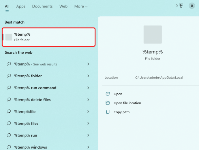199x150 pixels.
Task: Click the %temp% folder thumbnail in Best match
Action: pyautogui.click(x=9, y=37)
